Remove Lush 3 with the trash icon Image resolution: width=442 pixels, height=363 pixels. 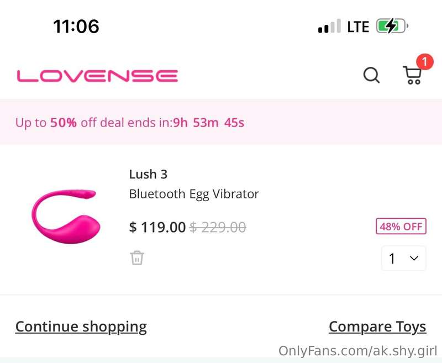(x=137, y=257)
